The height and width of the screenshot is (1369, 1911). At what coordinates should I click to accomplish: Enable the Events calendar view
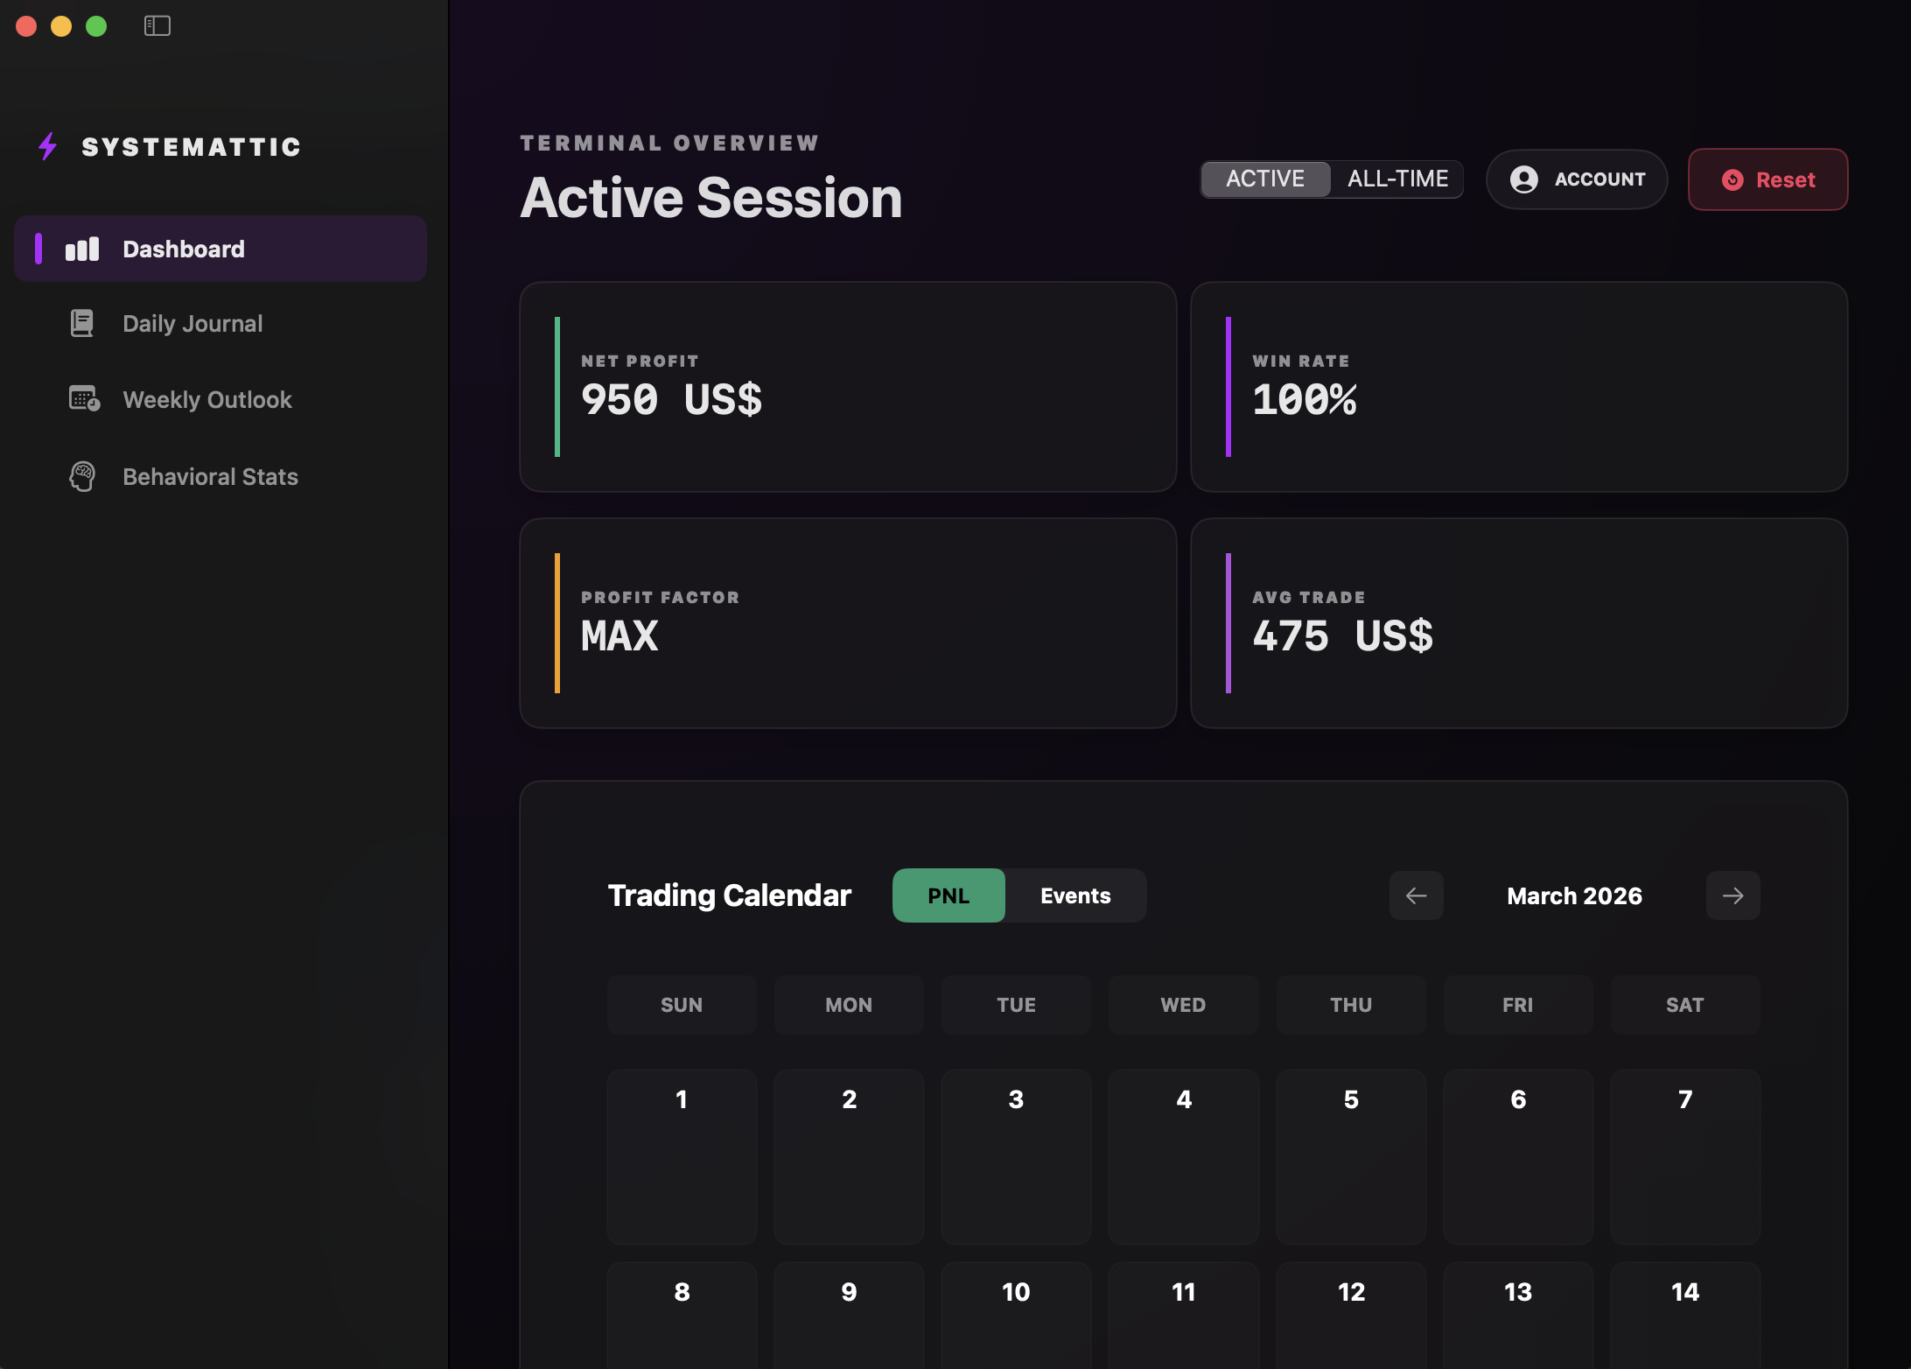point(1075,895)
